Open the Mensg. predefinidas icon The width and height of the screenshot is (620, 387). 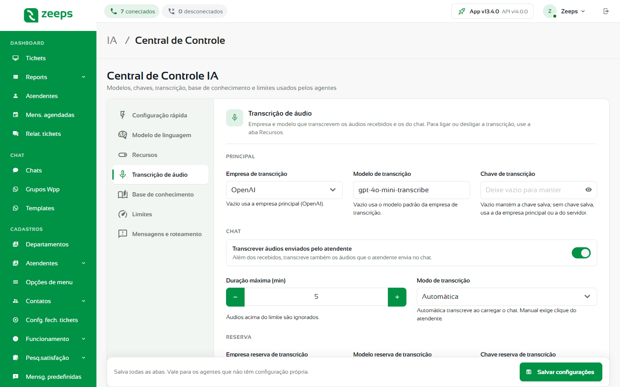pyautogui.click(x=15, y=377)
